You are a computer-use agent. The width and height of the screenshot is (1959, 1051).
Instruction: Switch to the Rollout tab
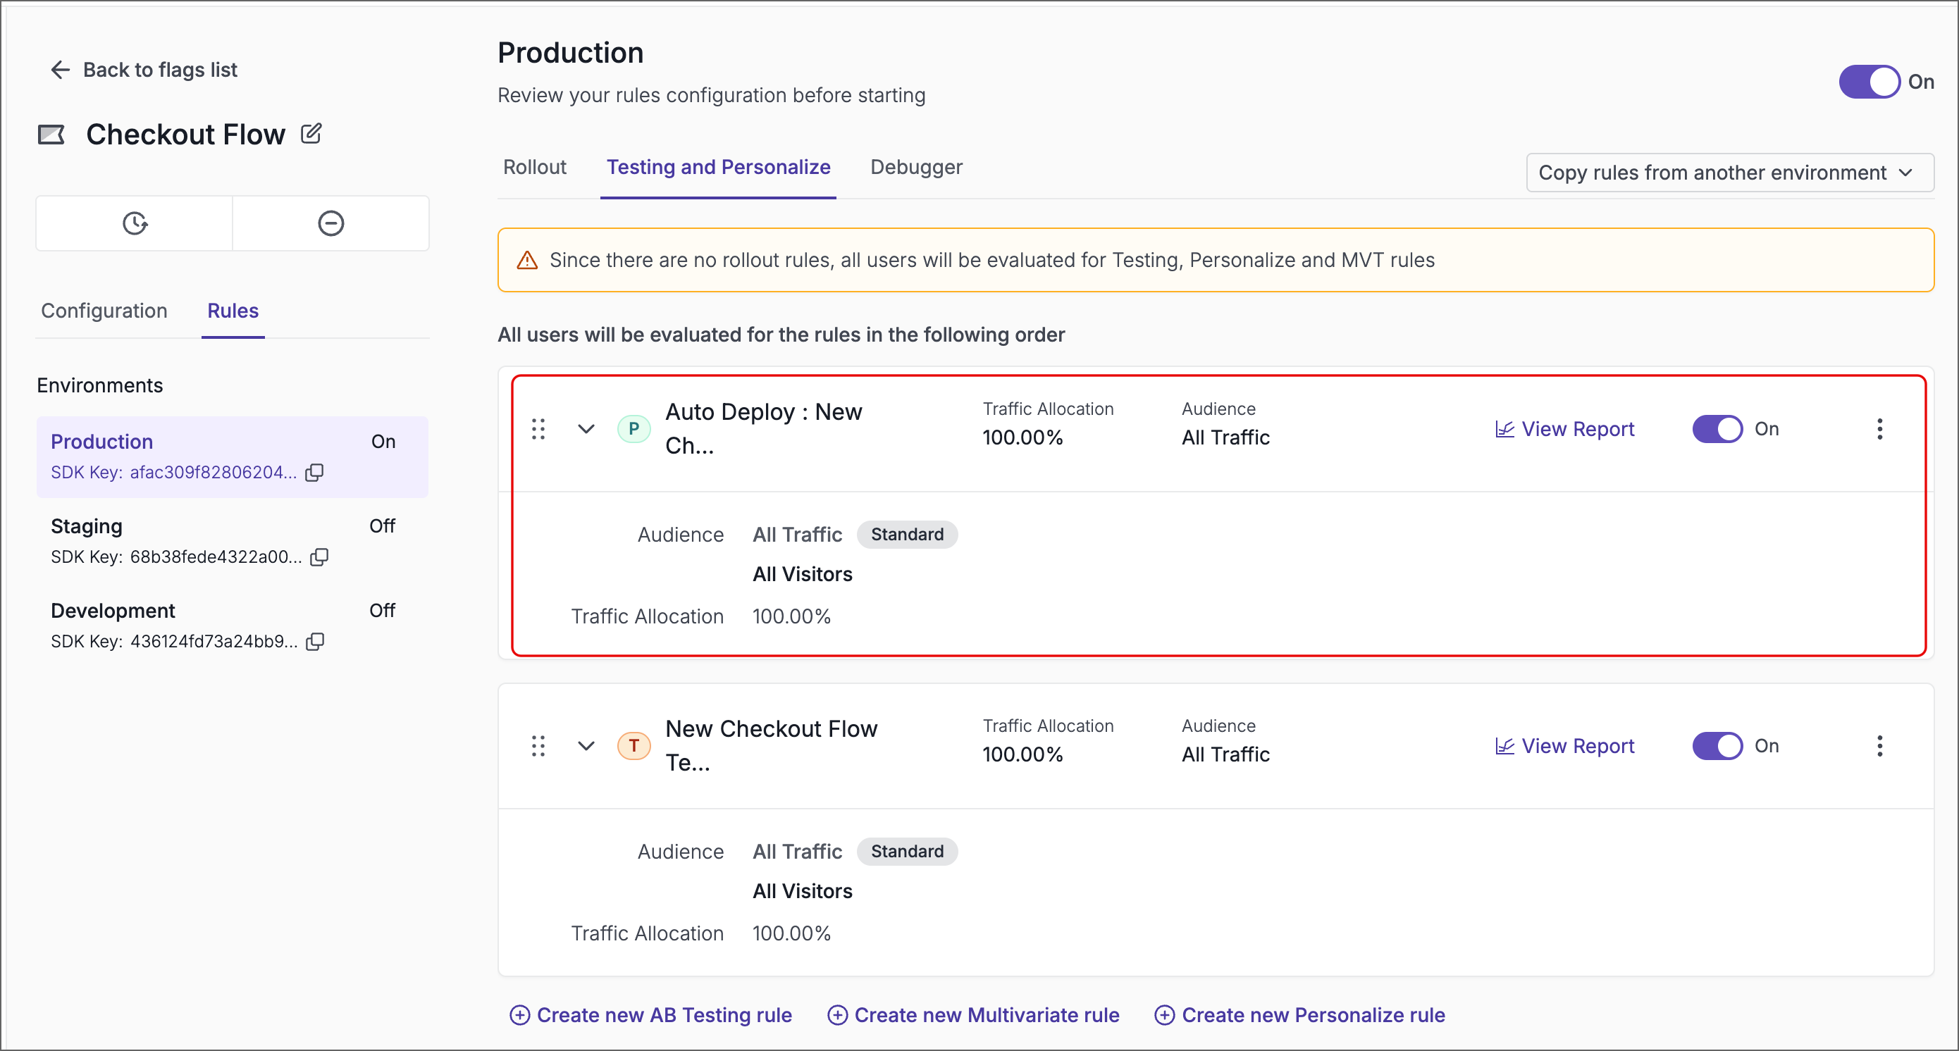(x=535, y=167)
